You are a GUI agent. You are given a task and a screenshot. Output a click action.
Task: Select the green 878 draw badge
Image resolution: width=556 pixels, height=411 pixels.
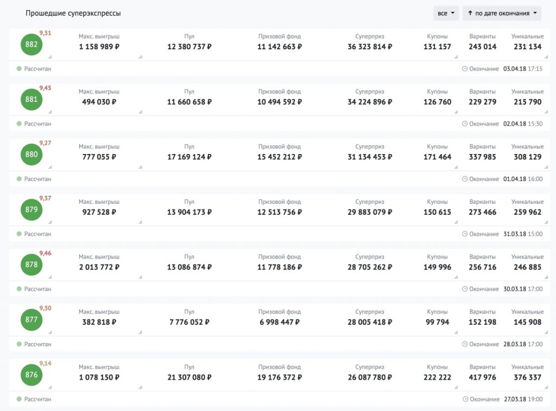(x=31, y=265)
